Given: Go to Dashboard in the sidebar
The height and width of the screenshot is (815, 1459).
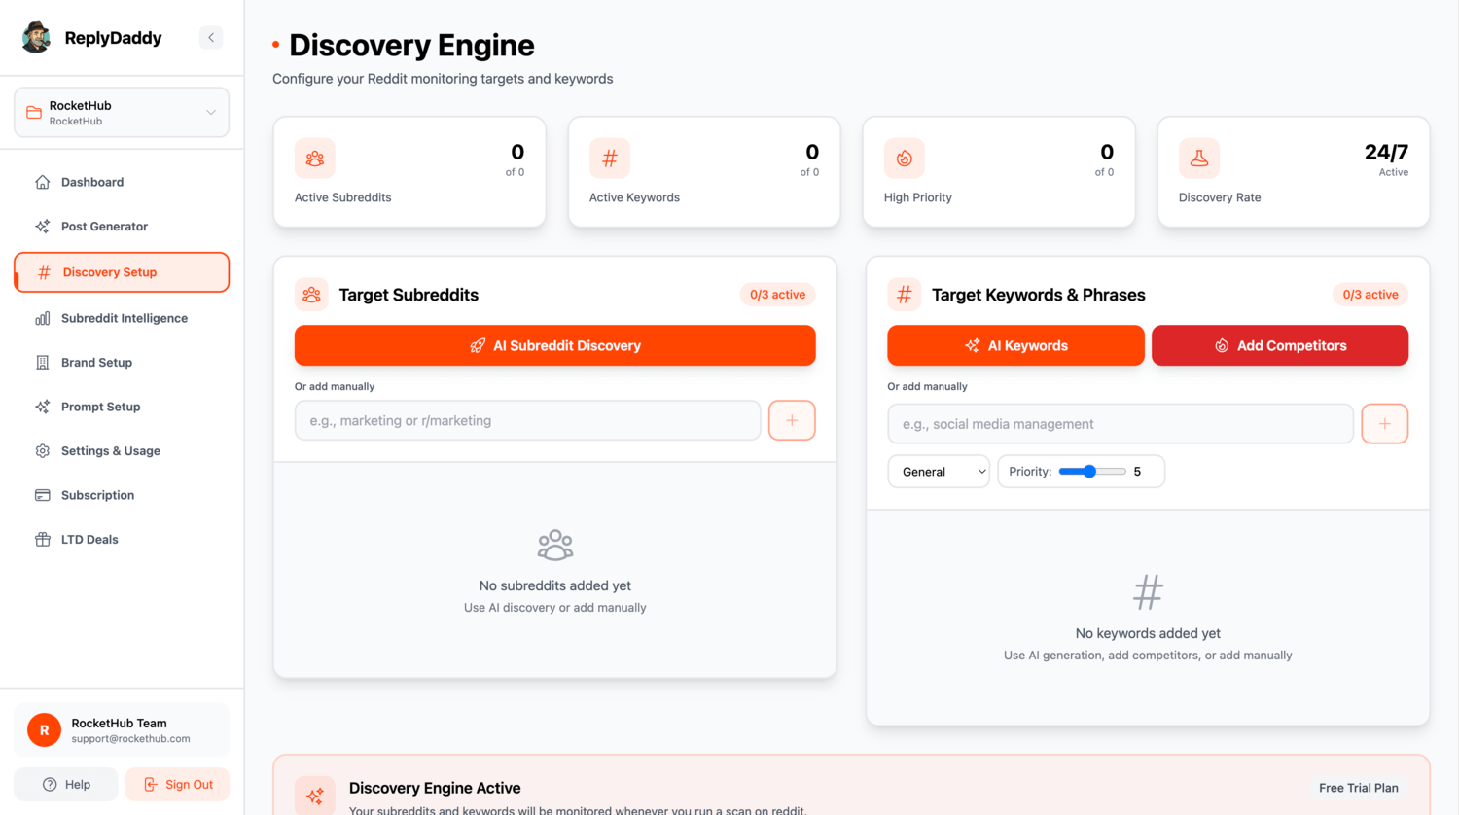Looking at the screenshot, I should pyautogui.click(x=122, y=182).
